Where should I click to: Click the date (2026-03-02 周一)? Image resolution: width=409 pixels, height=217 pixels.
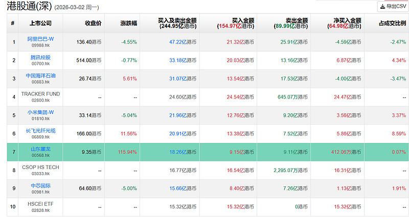pyautogui.click(x=76, y=7)
